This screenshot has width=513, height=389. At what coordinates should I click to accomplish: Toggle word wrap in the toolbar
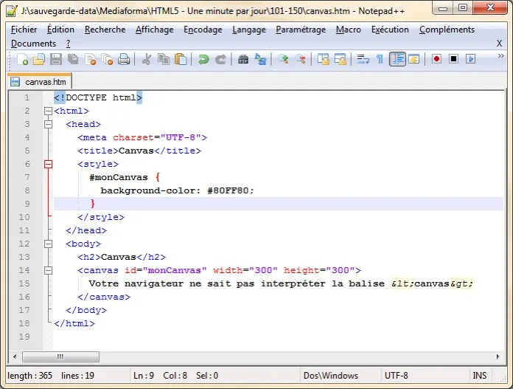coord(363,59)
